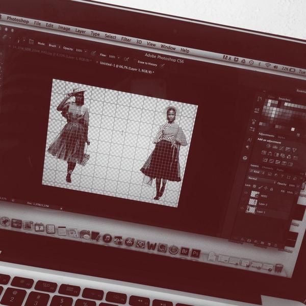306x306 pixels.
Task: Add a Posterize adjustment
Action: coord(271,161)
